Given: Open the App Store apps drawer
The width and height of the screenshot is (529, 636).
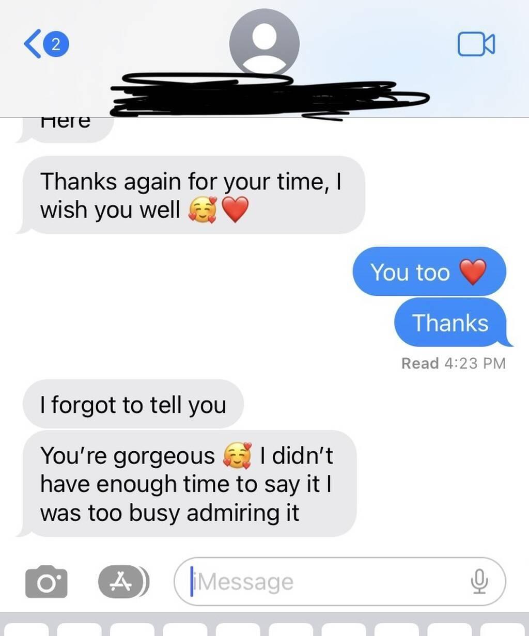Looking at the screenshot, I should tap(124, 582).
